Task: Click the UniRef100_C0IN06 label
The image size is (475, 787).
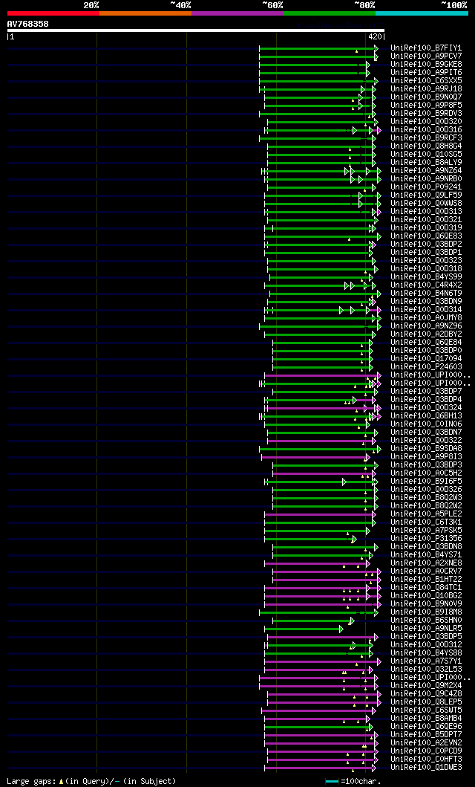Action: coord(426,424)
